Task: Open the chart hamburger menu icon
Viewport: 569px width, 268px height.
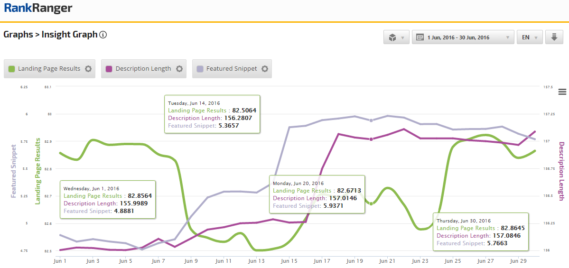Action: 563,92
